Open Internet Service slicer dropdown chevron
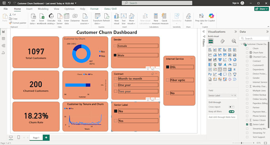Image resolution: width=270 pixels, height=145 pixels. [192, 59]
